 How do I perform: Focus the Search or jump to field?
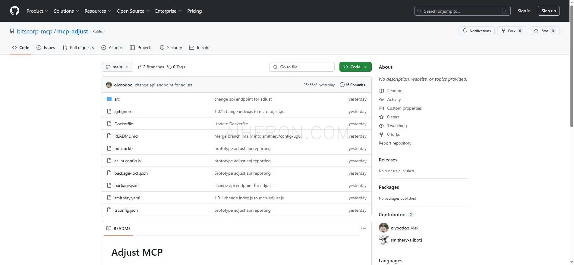tap(462, 11)
